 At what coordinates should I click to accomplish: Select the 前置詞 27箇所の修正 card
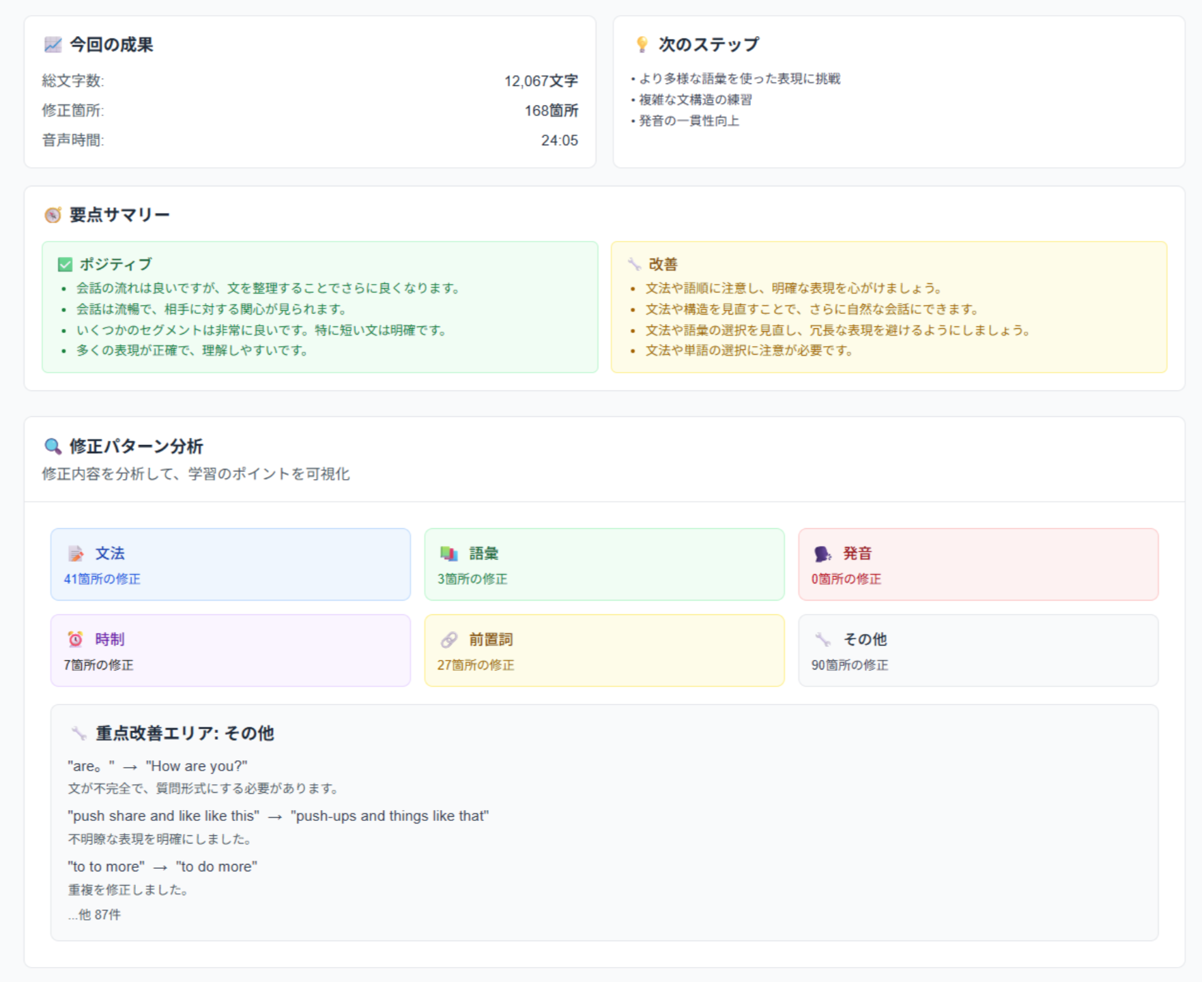[x=604, y=650]
